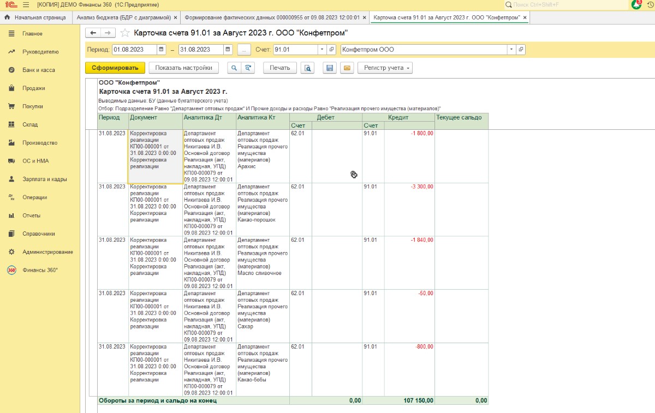The image size is (655, 413).
Task: Click the credit amount -800,00
Action: pos(425,347)
